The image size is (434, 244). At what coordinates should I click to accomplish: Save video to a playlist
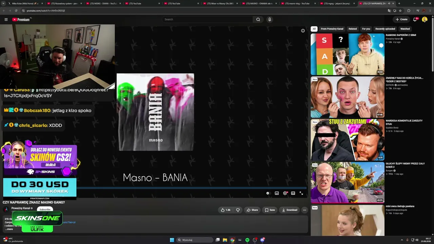click(270, 210)
